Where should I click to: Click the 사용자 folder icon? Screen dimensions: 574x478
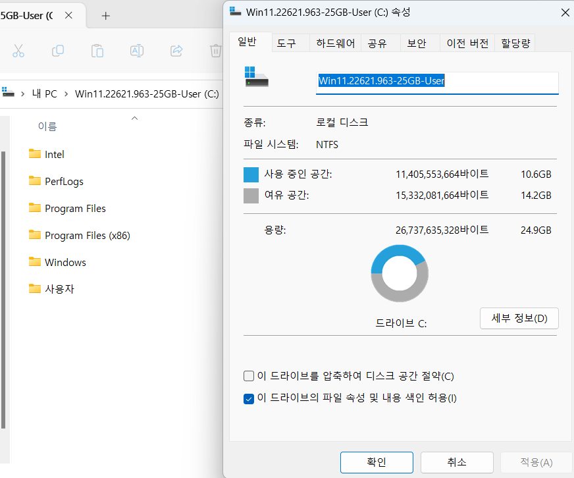pos(35,288)
